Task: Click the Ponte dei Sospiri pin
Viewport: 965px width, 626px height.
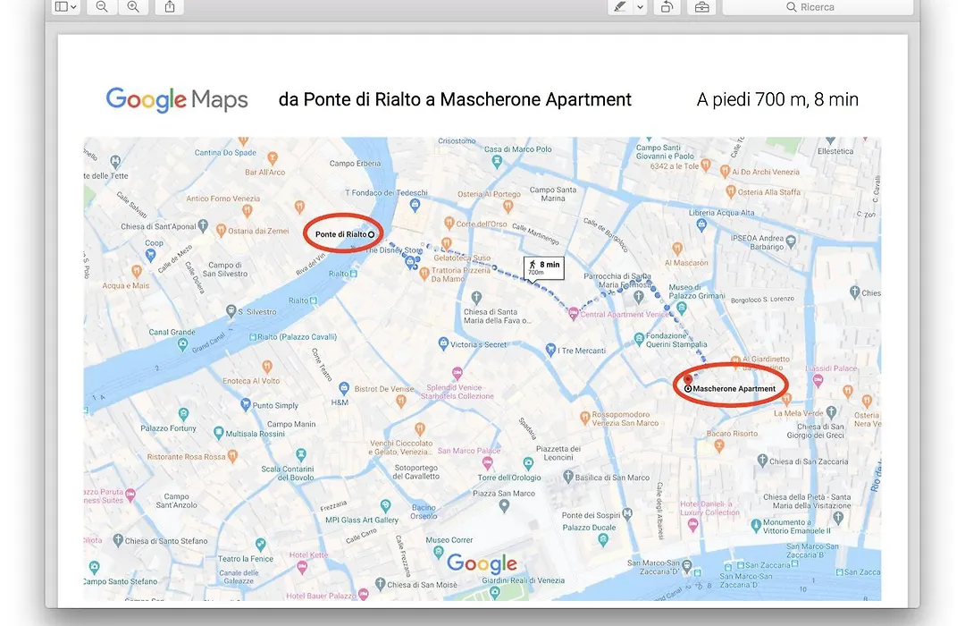Action: [x=627, y=513]
